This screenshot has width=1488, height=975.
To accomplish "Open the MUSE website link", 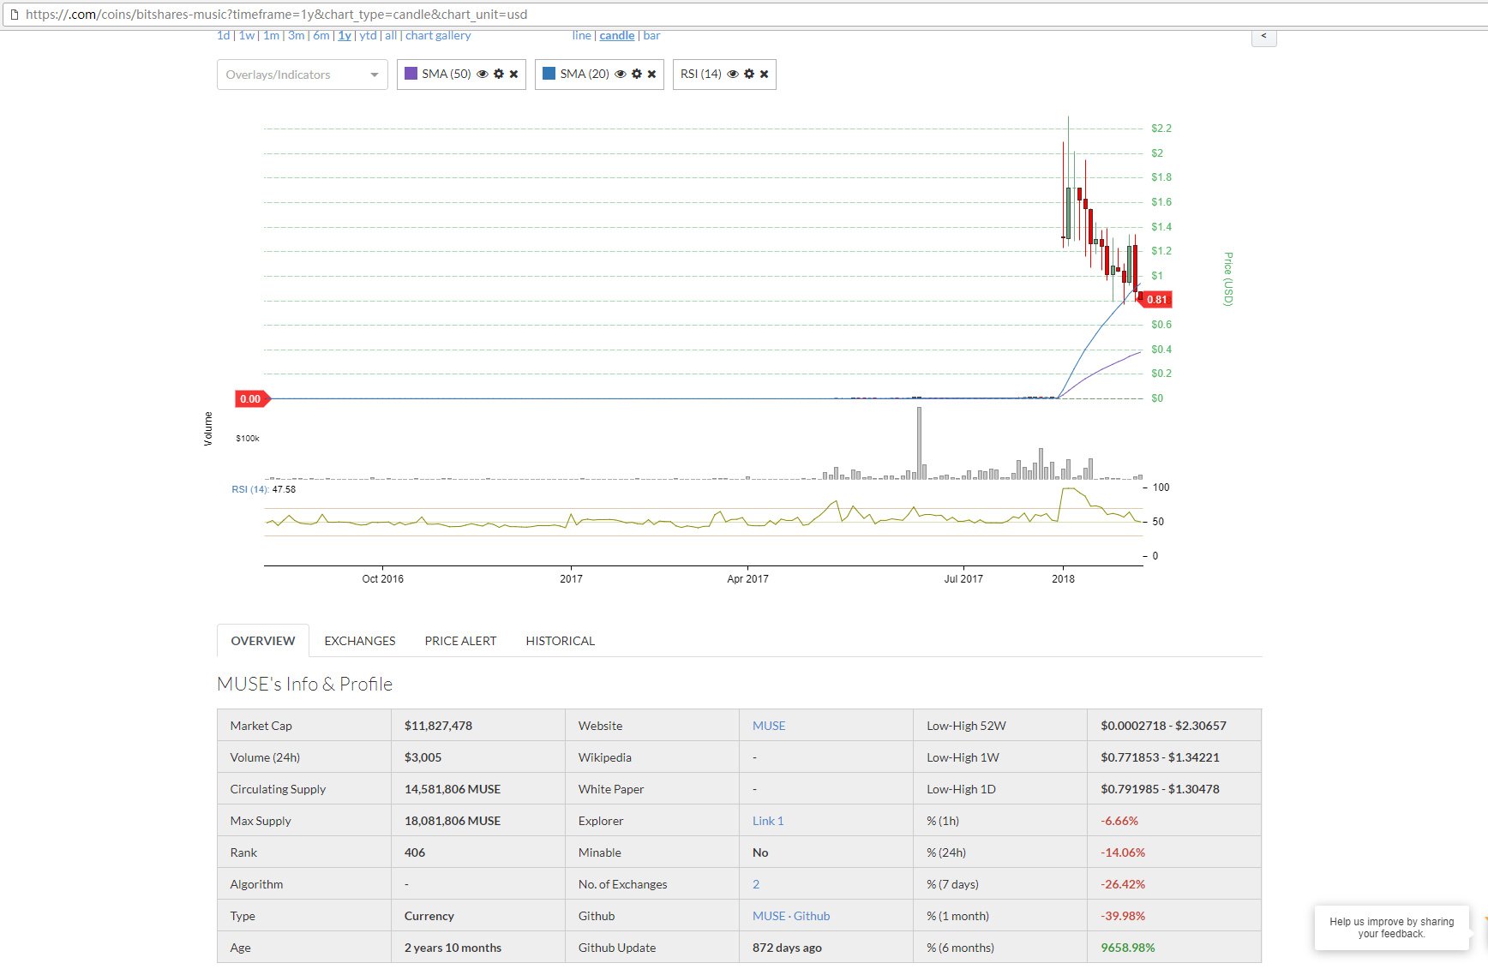I will (769, 726).
